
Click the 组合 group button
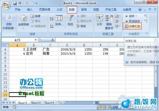click(130, 16)
